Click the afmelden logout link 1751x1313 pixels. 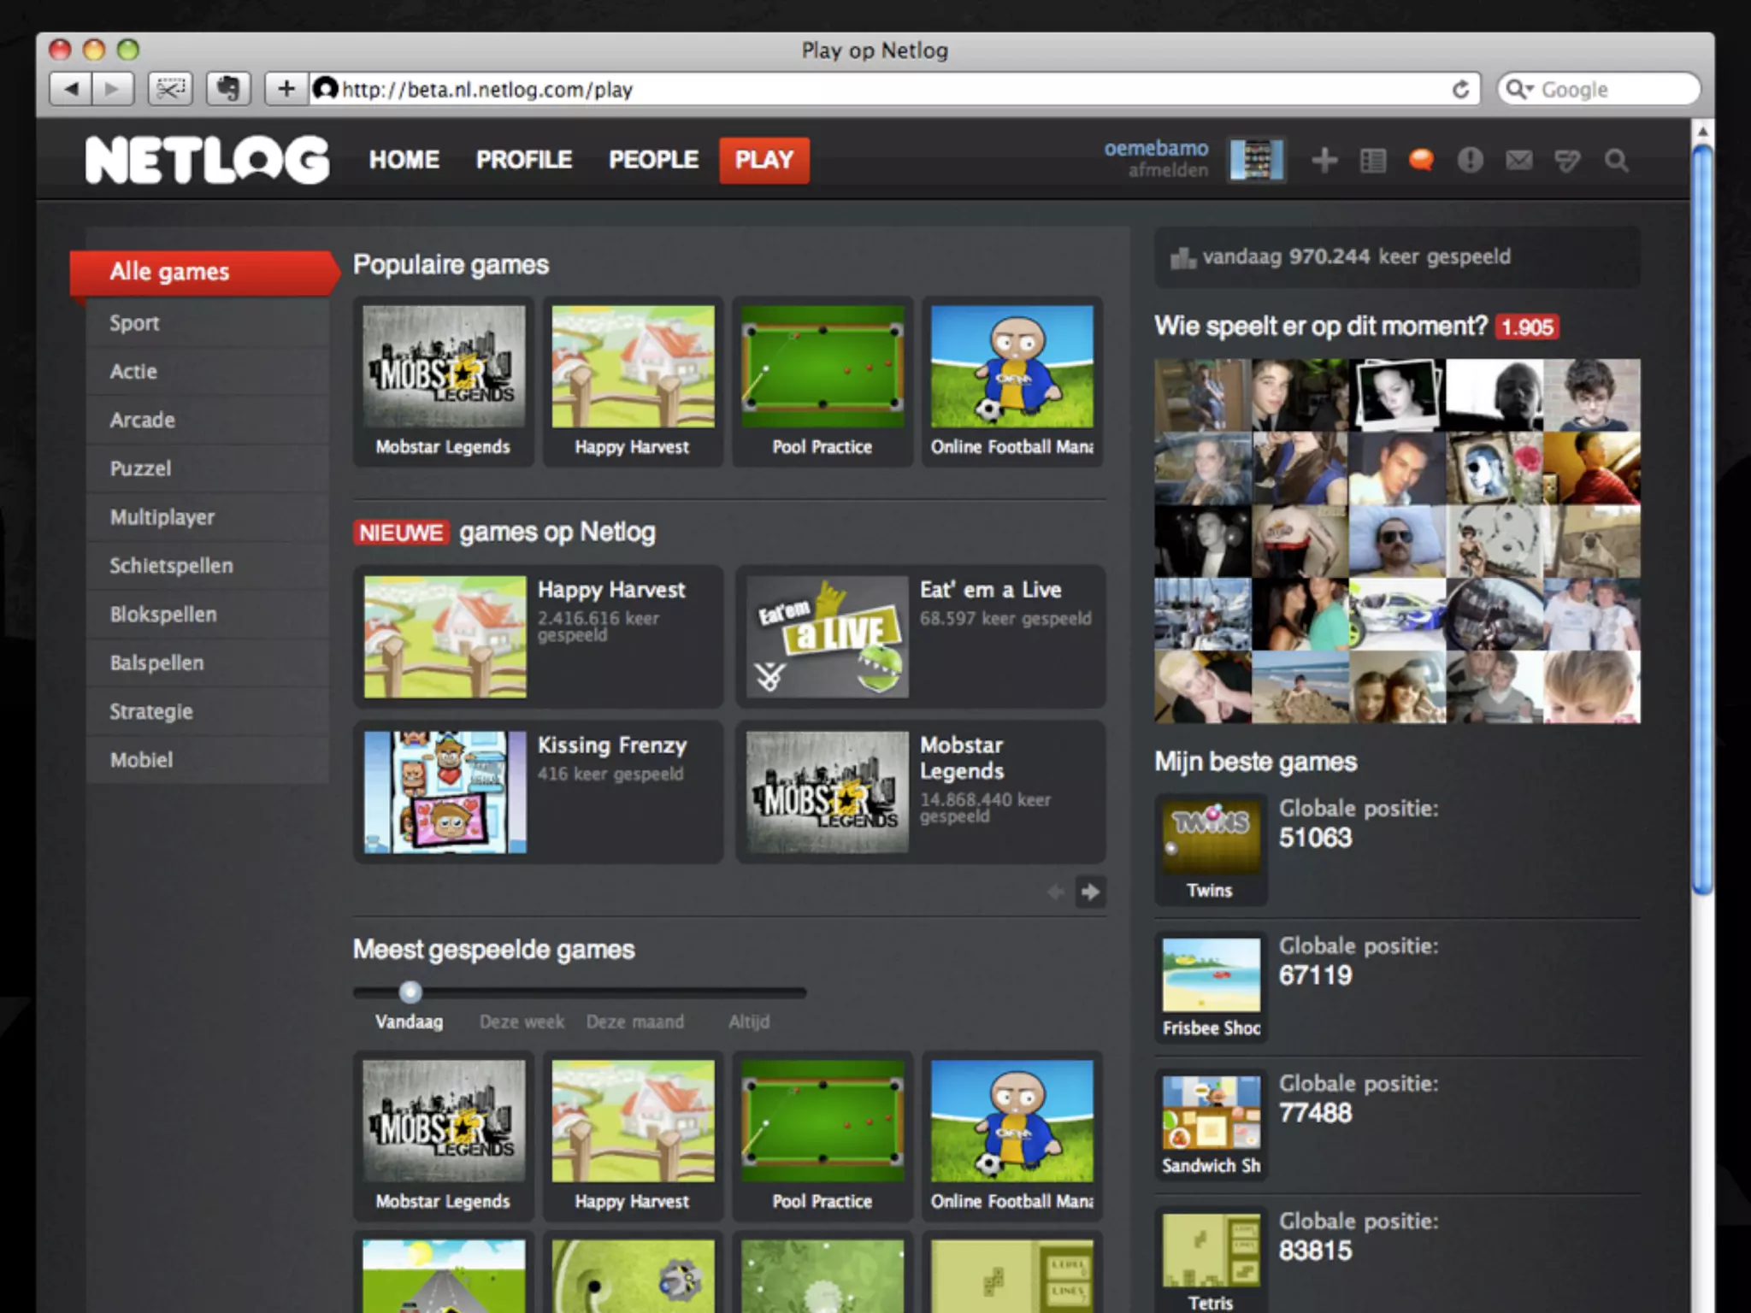1168,170
